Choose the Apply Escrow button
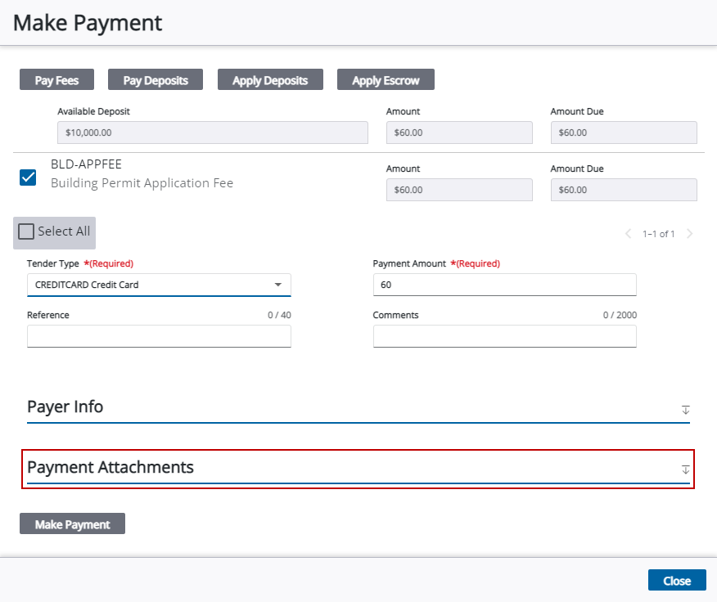The width and height of the screenshot is (717, 602). 386,80
